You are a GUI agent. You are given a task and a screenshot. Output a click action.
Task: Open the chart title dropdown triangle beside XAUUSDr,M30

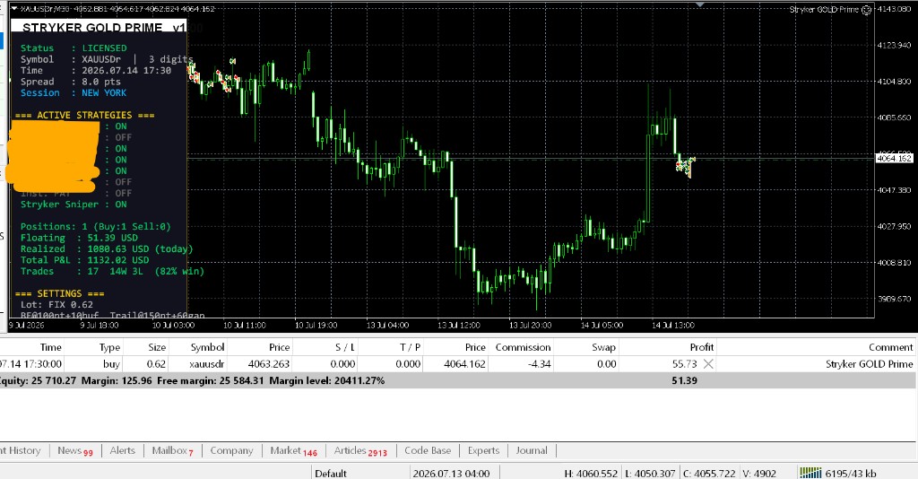point(14,8)
